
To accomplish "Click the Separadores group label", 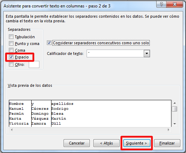I will 19,29.
